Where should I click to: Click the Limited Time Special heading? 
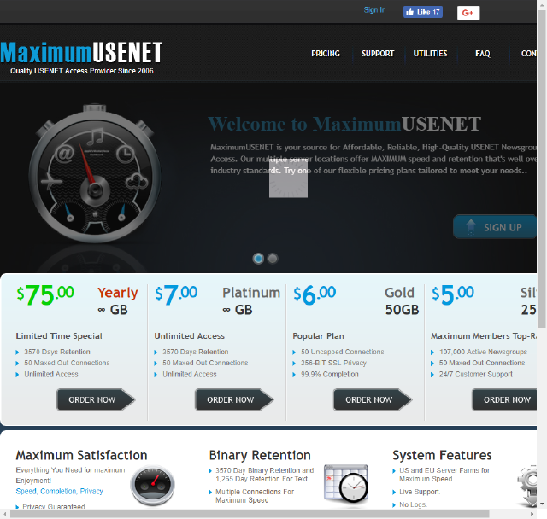59,336
